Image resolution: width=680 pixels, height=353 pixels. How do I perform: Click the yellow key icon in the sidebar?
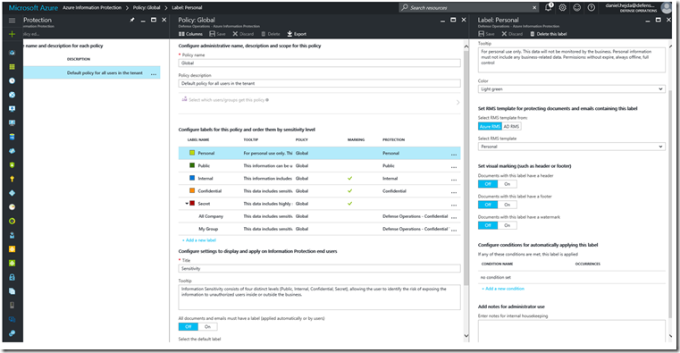(13, 179)
